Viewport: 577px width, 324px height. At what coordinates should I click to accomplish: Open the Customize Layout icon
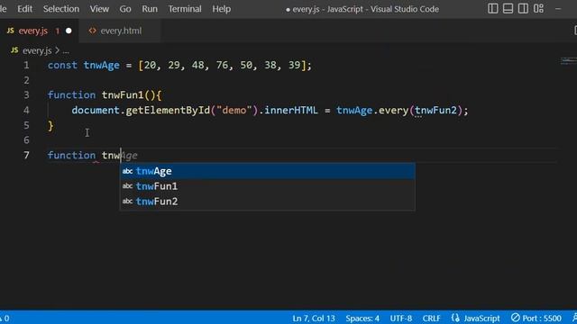click(539, 8)
